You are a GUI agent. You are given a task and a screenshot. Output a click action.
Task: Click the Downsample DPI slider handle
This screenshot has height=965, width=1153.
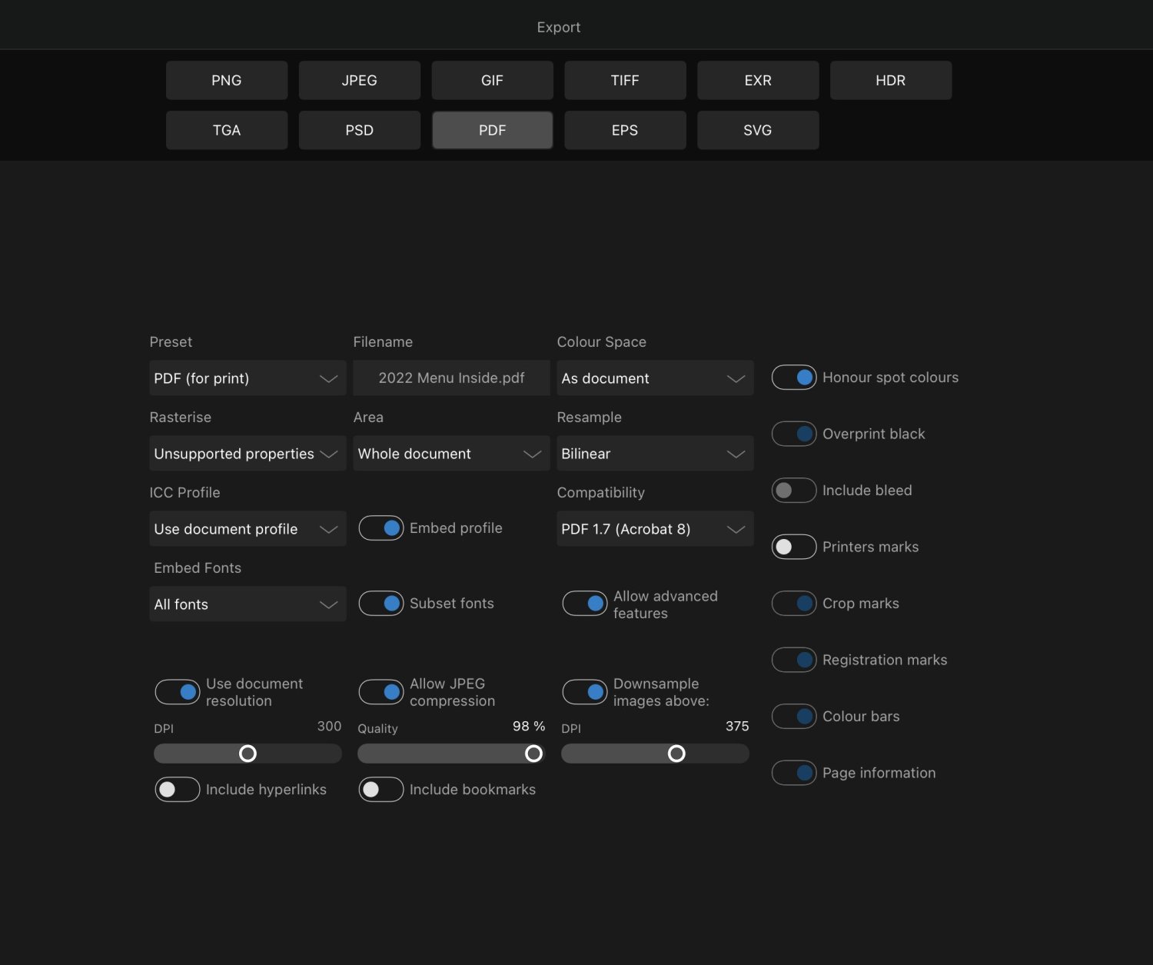[676, 754]
